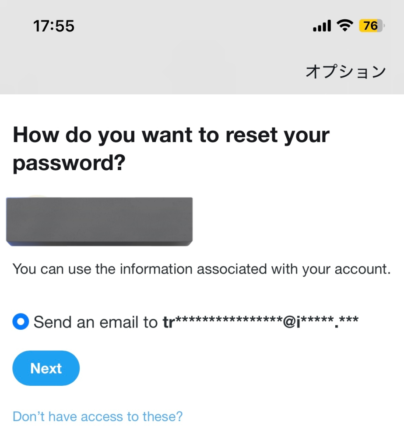Tap the cellular signal strength icon

322,26
